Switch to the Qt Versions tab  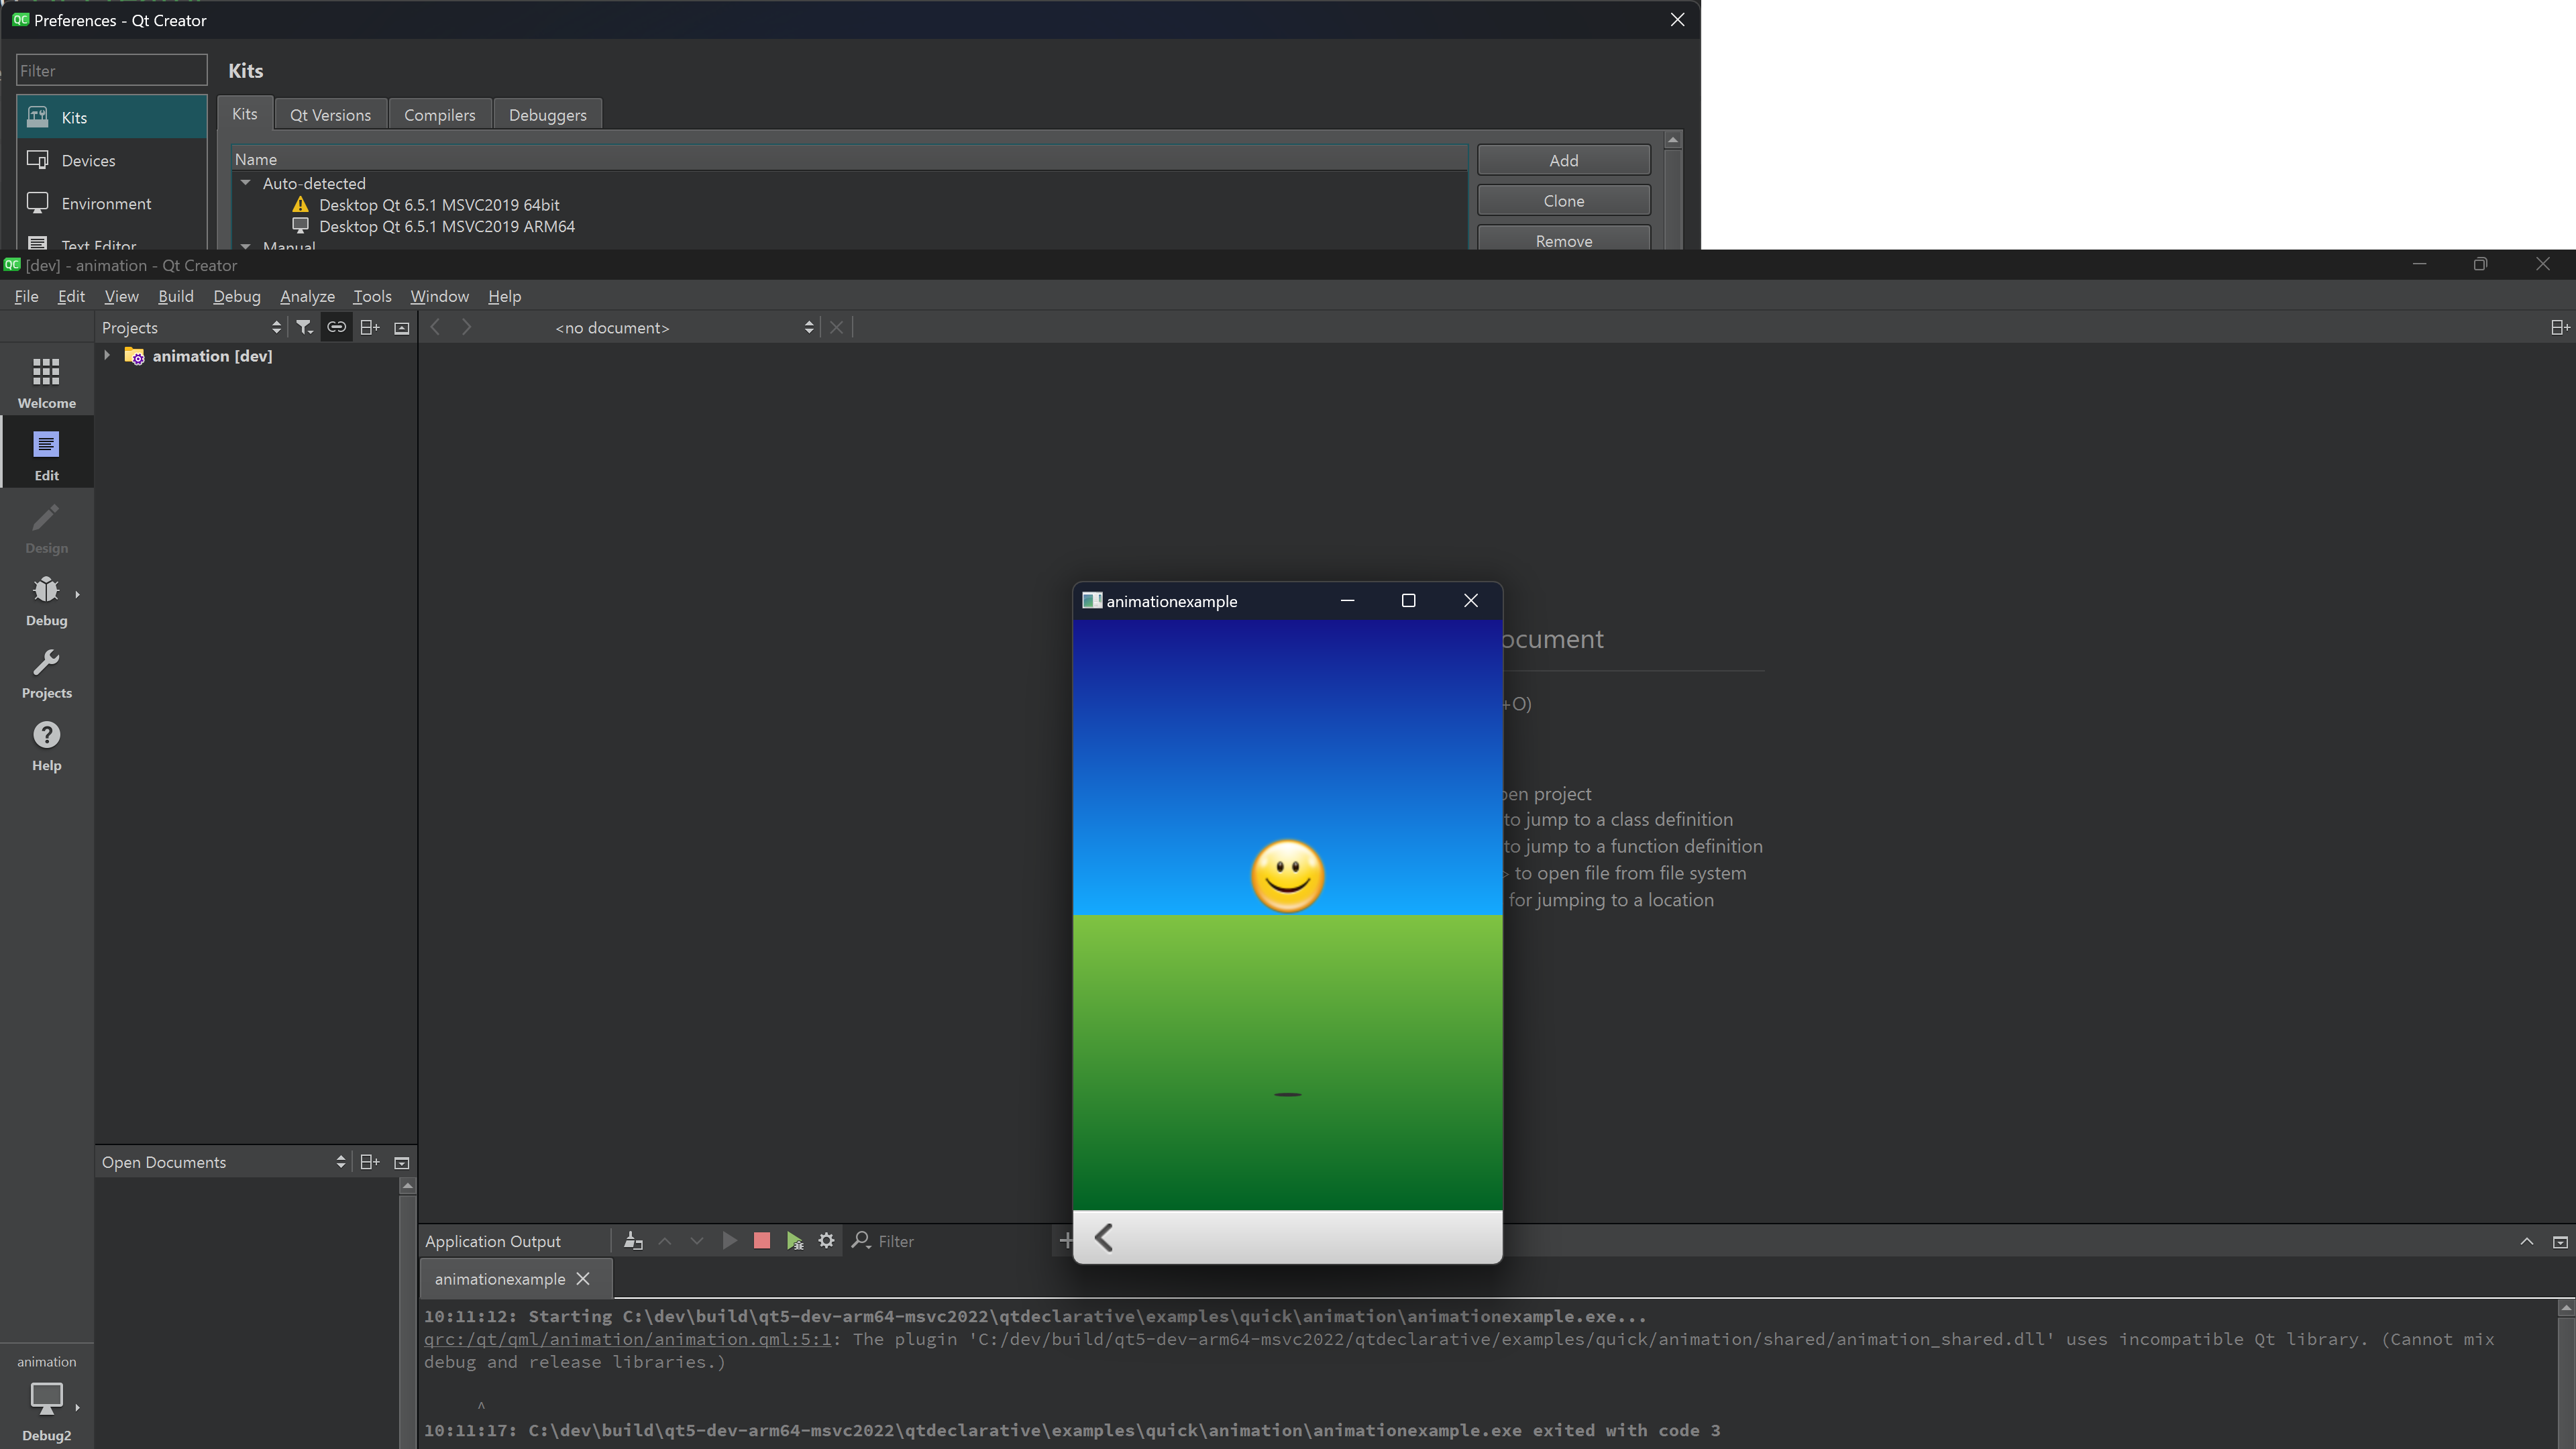tap(330, 114)
